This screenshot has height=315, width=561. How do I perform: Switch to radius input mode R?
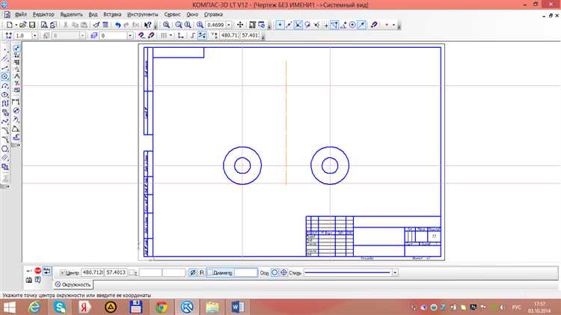pyautogui.click(x=201, y=273)
